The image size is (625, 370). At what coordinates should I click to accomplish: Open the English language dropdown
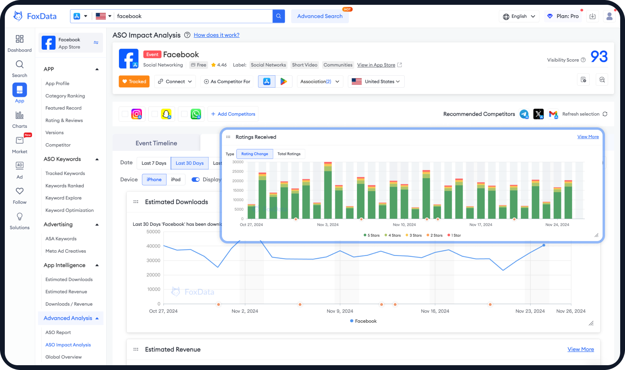point(519,16)
